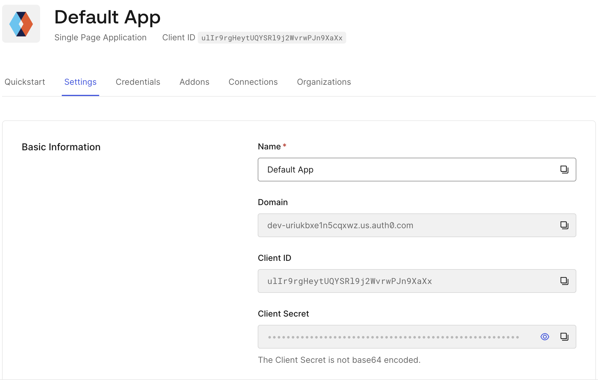Open the Connections tab
The height and width of the screenshot is (380, 598).
click(x=253, y=82)
